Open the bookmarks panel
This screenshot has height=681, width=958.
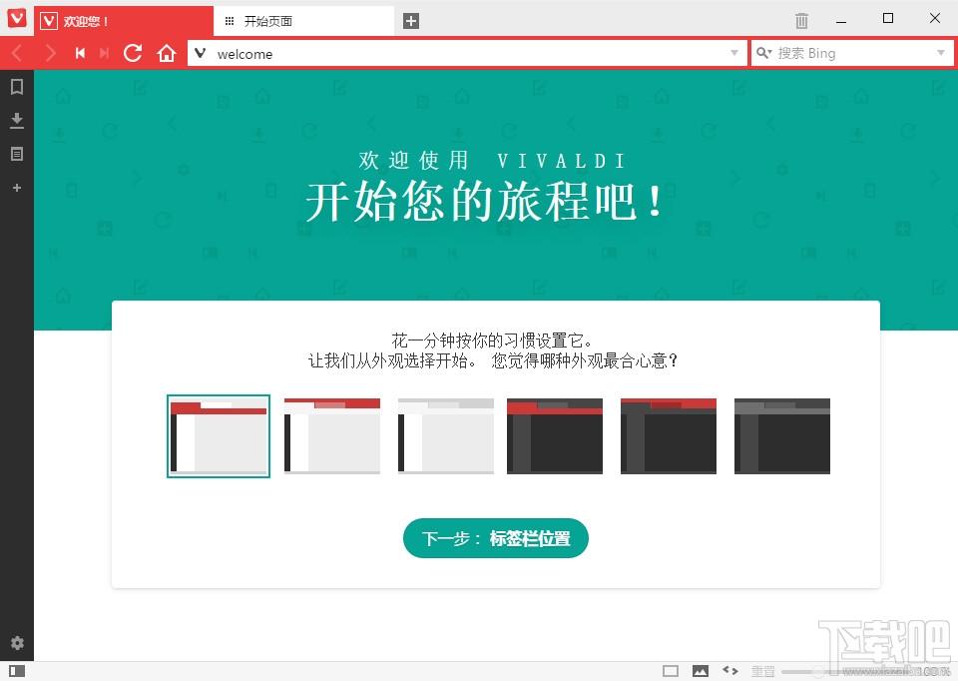tap(17, 87)
